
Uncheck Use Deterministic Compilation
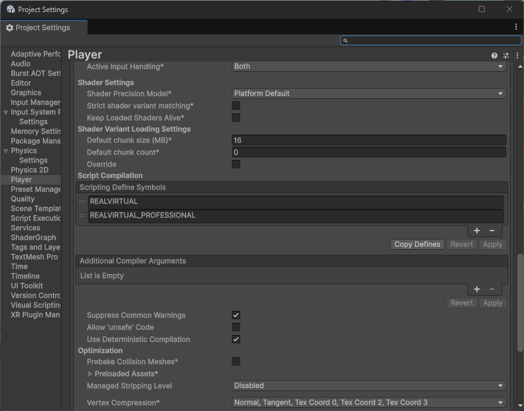(236, 339)
